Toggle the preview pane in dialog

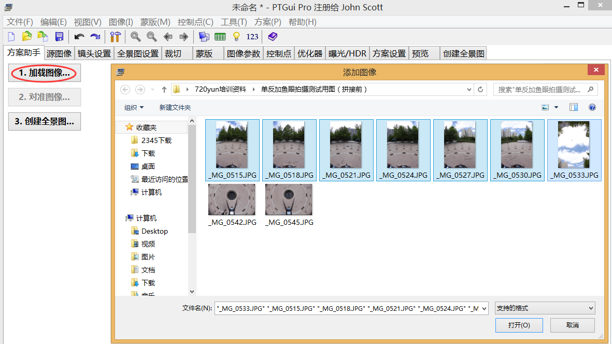[574, 107]
